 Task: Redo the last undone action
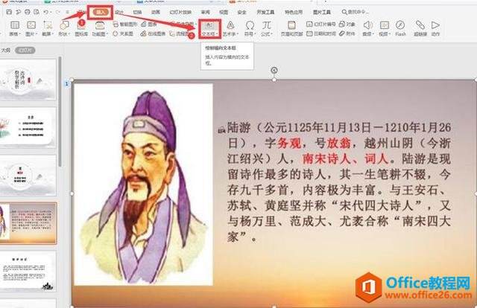pos(58,12)
